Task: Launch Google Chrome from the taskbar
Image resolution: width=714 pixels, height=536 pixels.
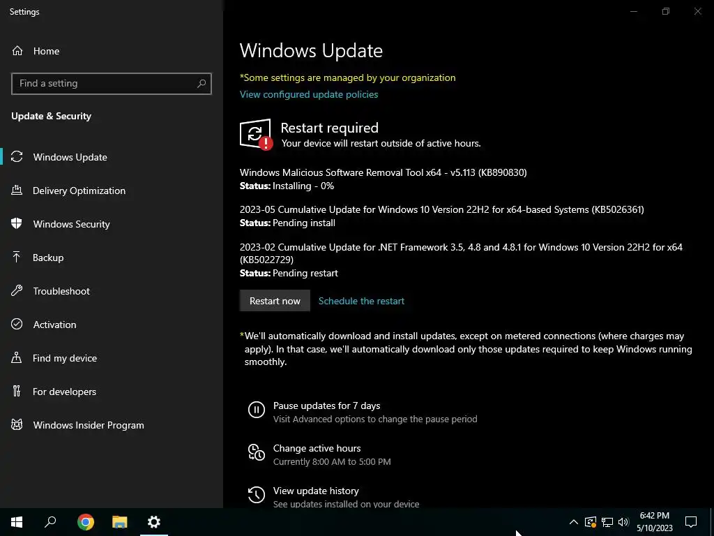Action: coord(86,522)
